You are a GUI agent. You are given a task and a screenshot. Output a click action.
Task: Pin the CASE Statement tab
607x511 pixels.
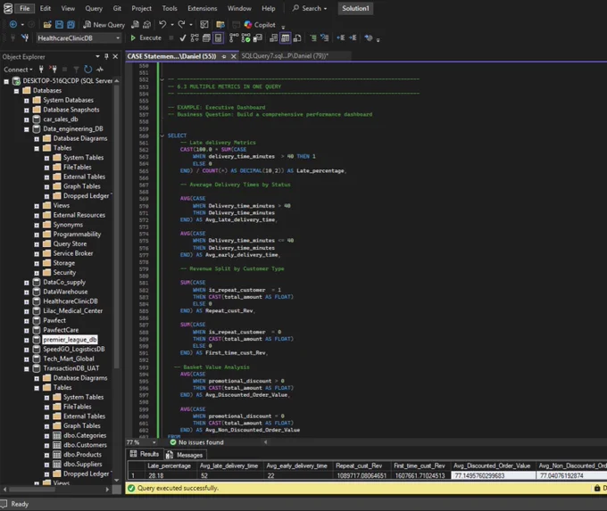224,56
